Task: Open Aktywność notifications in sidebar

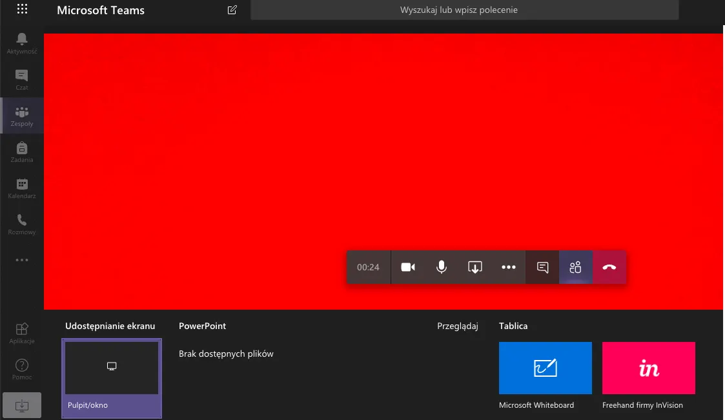Action: [x=22, y=43]
